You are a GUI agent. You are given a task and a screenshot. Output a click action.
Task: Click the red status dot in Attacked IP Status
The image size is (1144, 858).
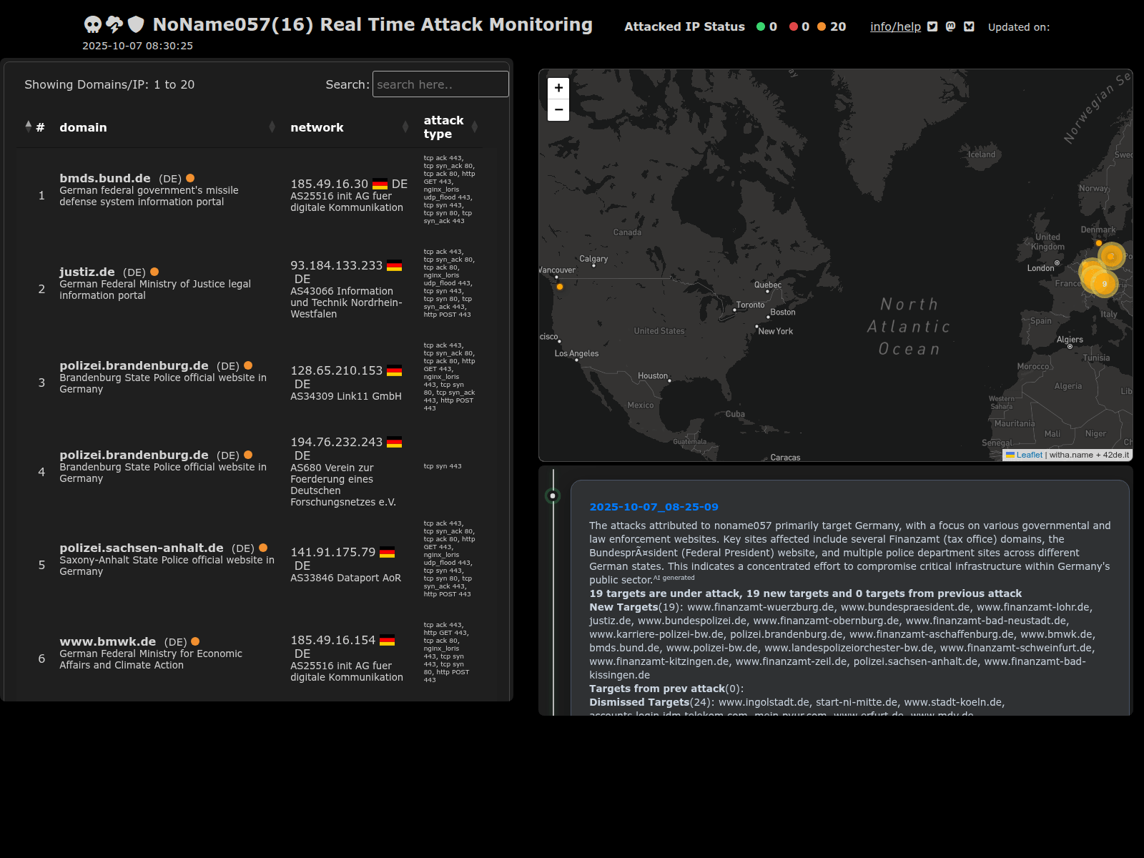tap(794, 26)
